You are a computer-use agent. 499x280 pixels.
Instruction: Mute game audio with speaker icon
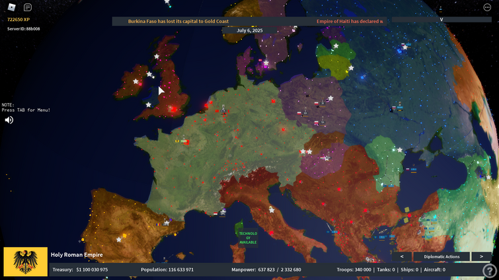pos(9,120)
